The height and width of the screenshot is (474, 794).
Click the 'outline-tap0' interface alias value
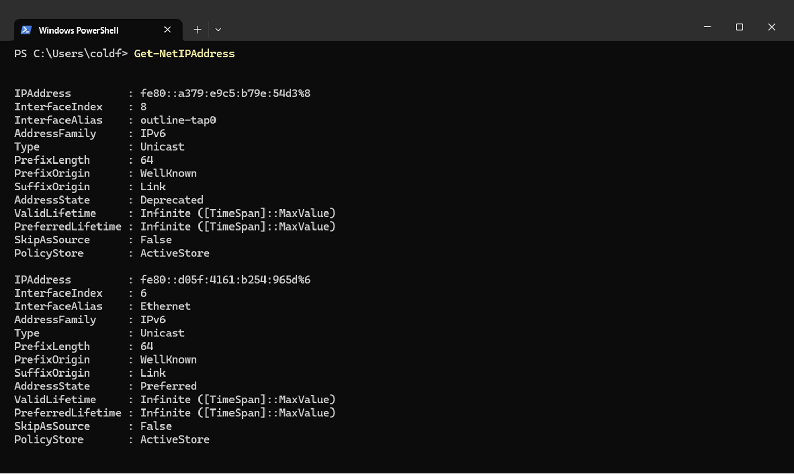pos(178,120)
